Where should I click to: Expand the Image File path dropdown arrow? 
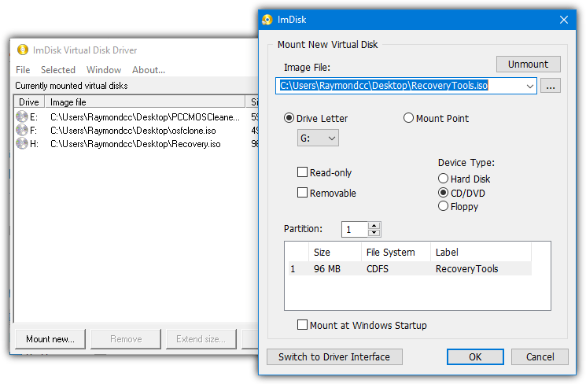coord(529,86)
